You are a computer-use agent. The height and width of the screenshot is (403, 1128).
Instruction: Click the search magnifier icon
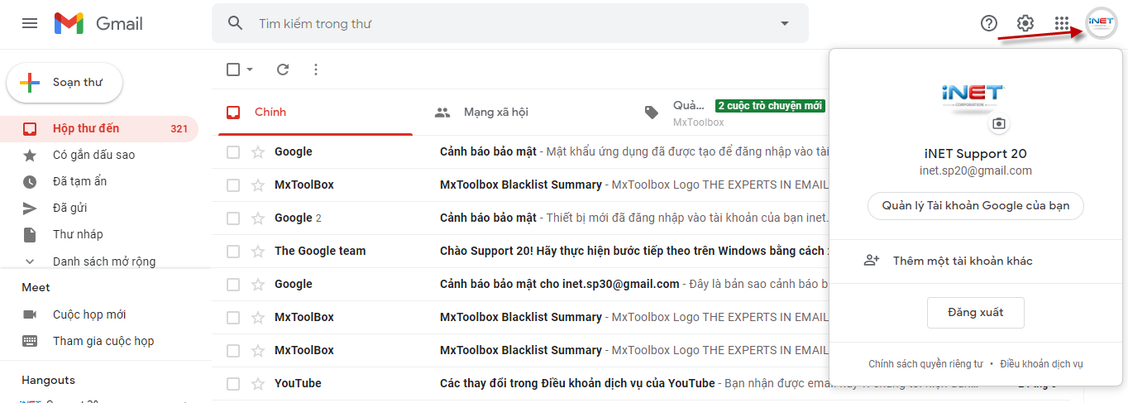[x=236, y=23]
